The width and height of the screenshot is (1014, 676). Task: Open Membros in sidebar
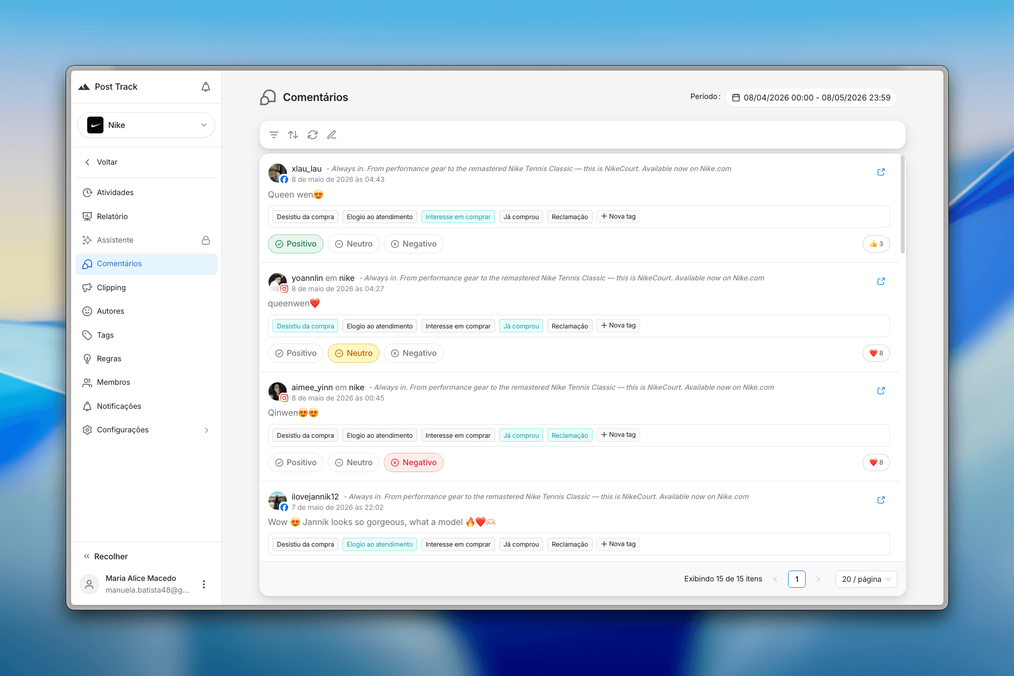(147, 382)
